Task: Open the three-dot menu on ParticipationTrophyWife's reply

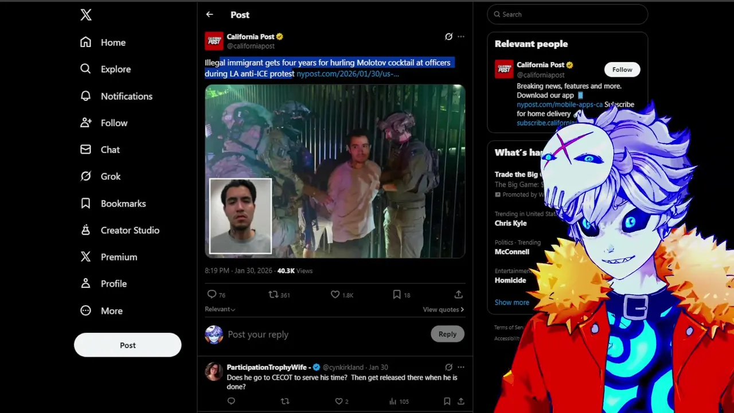Action: 461,367
